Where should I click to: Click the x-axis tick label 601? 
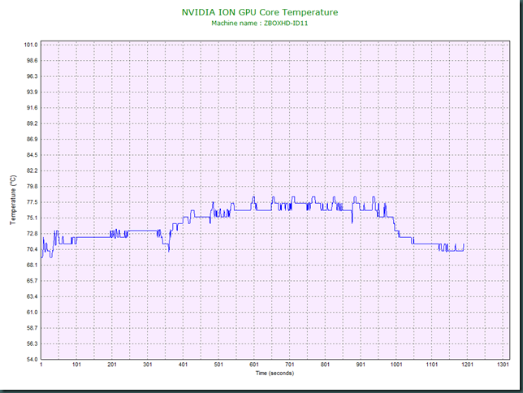tap(254, 365)
